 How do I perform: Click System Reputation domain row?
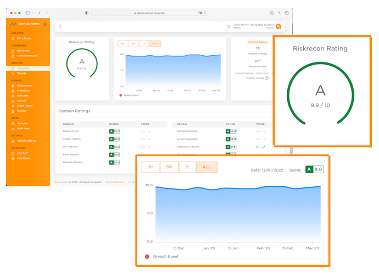click(222, 139)
